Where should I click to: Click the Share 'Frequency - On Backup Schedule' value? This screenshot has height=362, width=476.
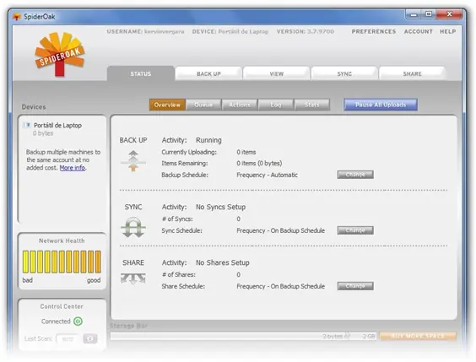pyautogui.click(x=281, y=286)
